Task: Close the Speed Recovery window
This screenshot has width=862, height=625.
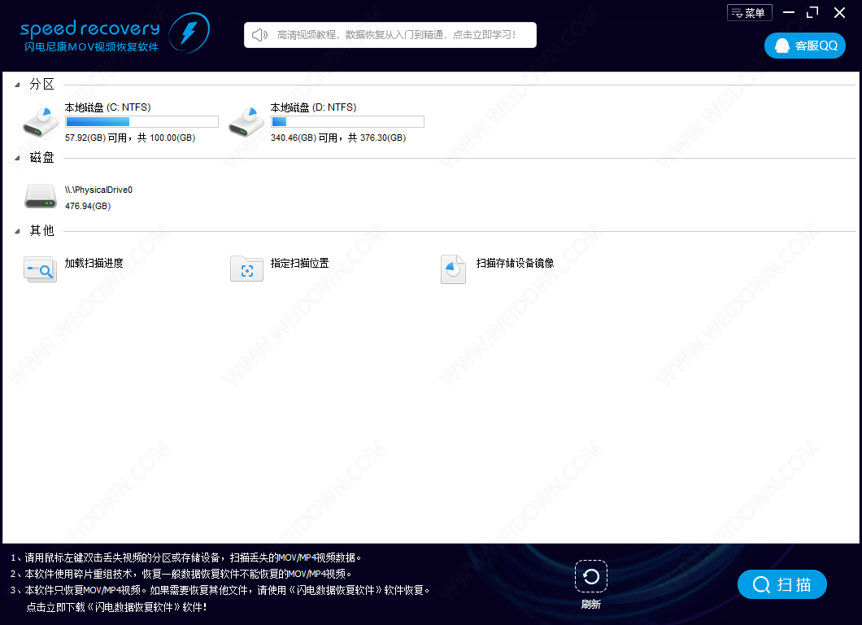Action: click(839, 12)
